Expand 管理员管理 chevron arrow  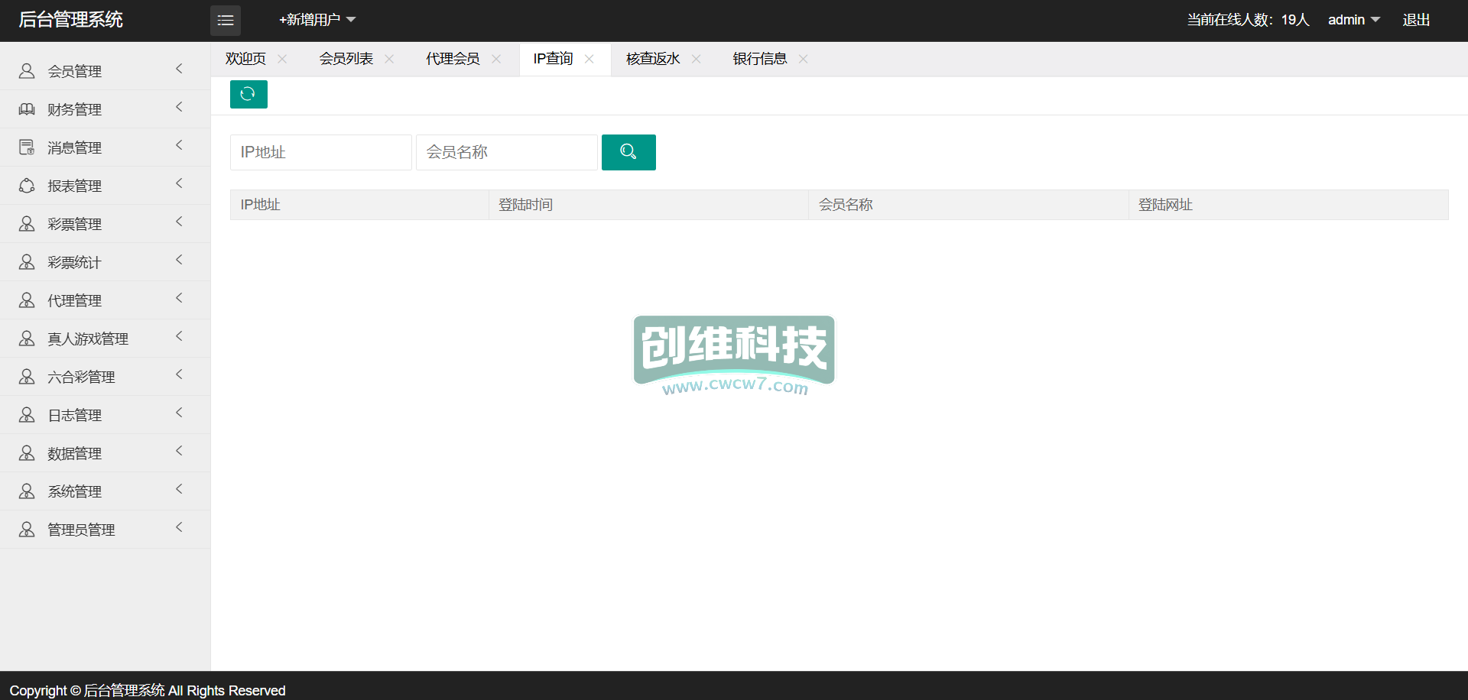pyautogui.click(x=180, y=527)
